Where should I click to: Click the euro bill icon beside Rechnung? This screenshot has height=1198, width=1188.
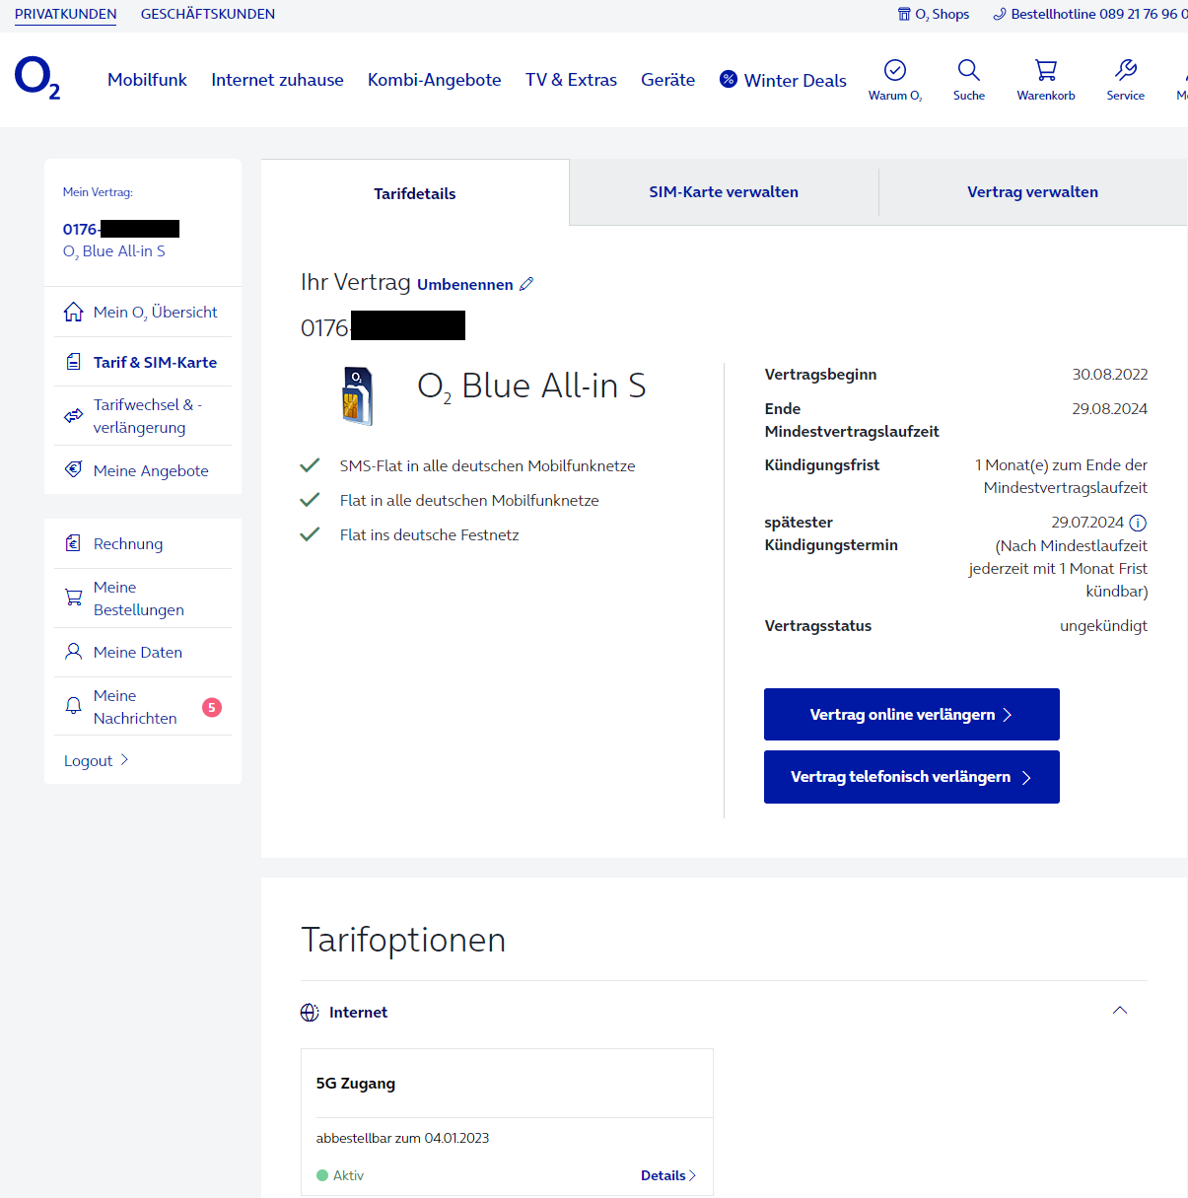coord(73,543)
